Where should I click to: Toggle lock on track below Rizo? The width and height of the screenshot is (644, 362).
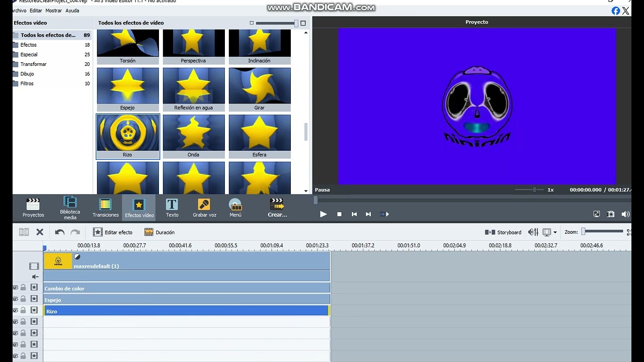(23, 322)
